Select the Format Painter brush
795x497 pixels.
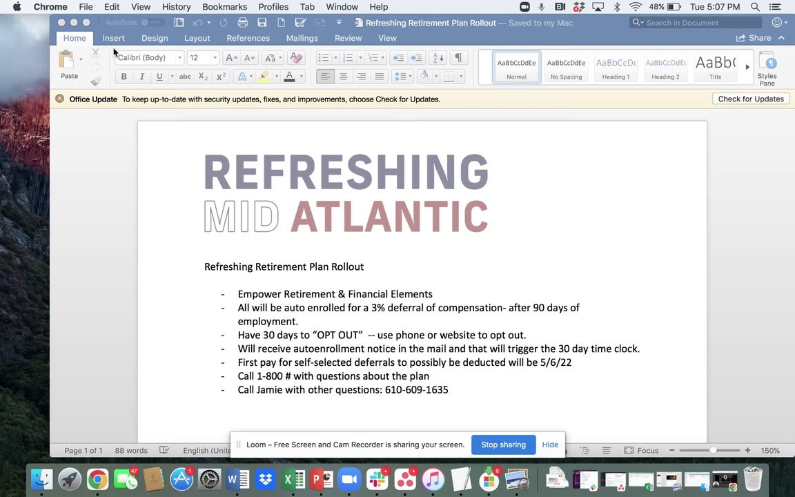coord(95,81)
